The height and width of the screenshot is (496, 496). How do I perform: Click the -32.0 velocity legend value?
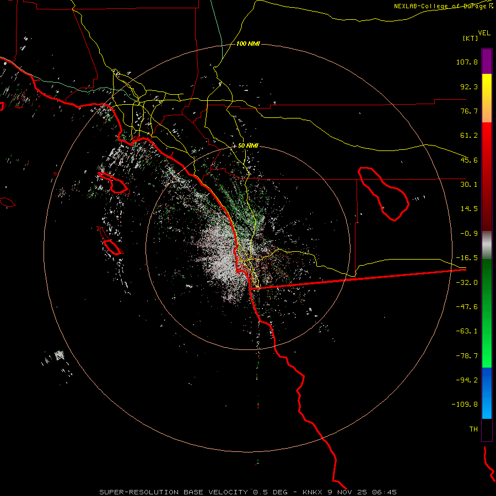click(467, 283)
